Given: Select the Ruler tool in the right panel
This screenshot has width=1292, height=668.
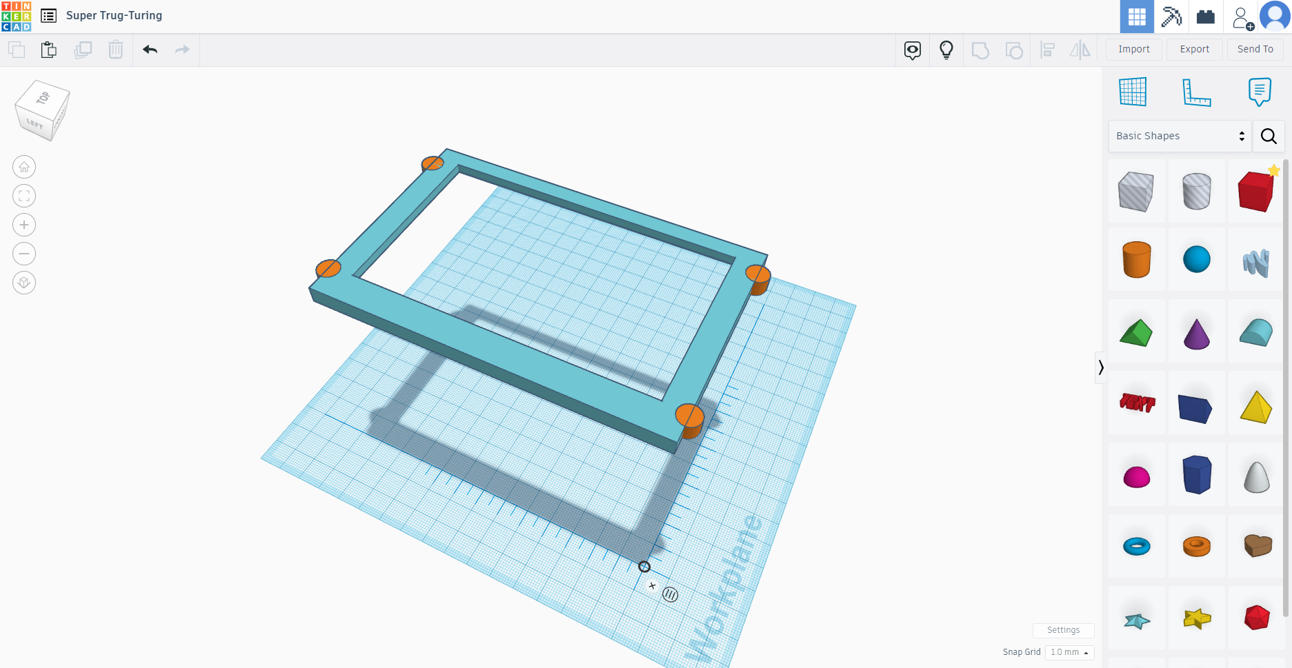Looking at the screenshot, I should [1197, 91].
